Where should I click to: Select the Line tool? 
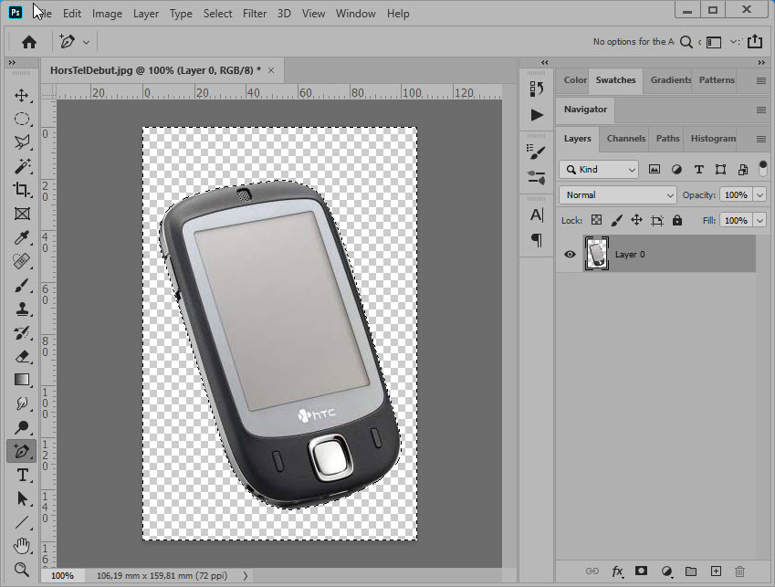tap(21, 522)
